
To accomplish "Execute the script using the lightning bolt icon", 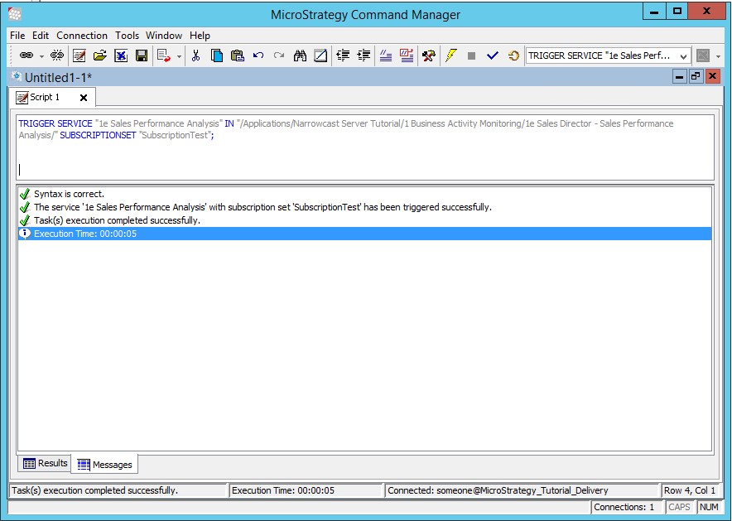I will click(452, 55).
